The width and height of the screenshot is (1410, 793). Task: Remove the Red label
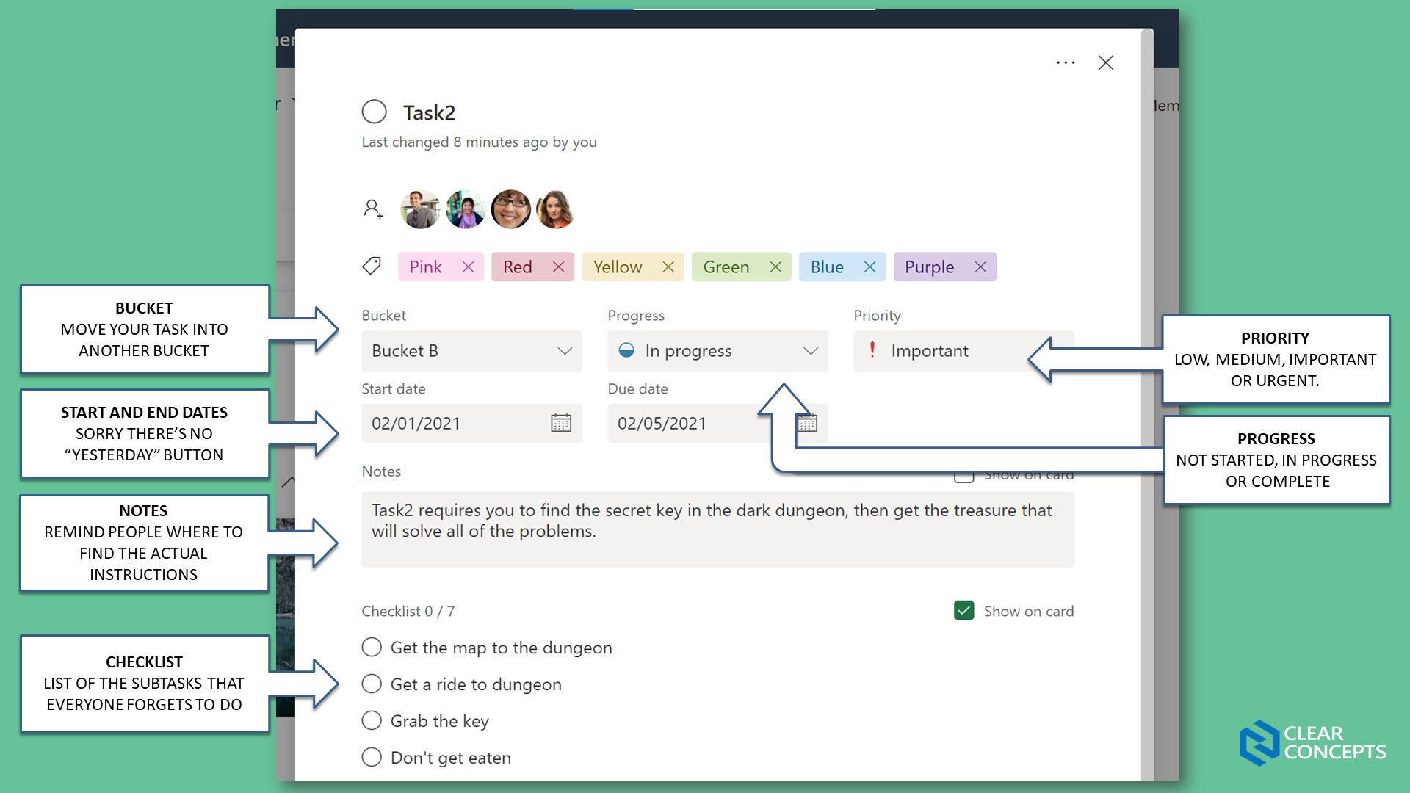click(x=558, y=267)
